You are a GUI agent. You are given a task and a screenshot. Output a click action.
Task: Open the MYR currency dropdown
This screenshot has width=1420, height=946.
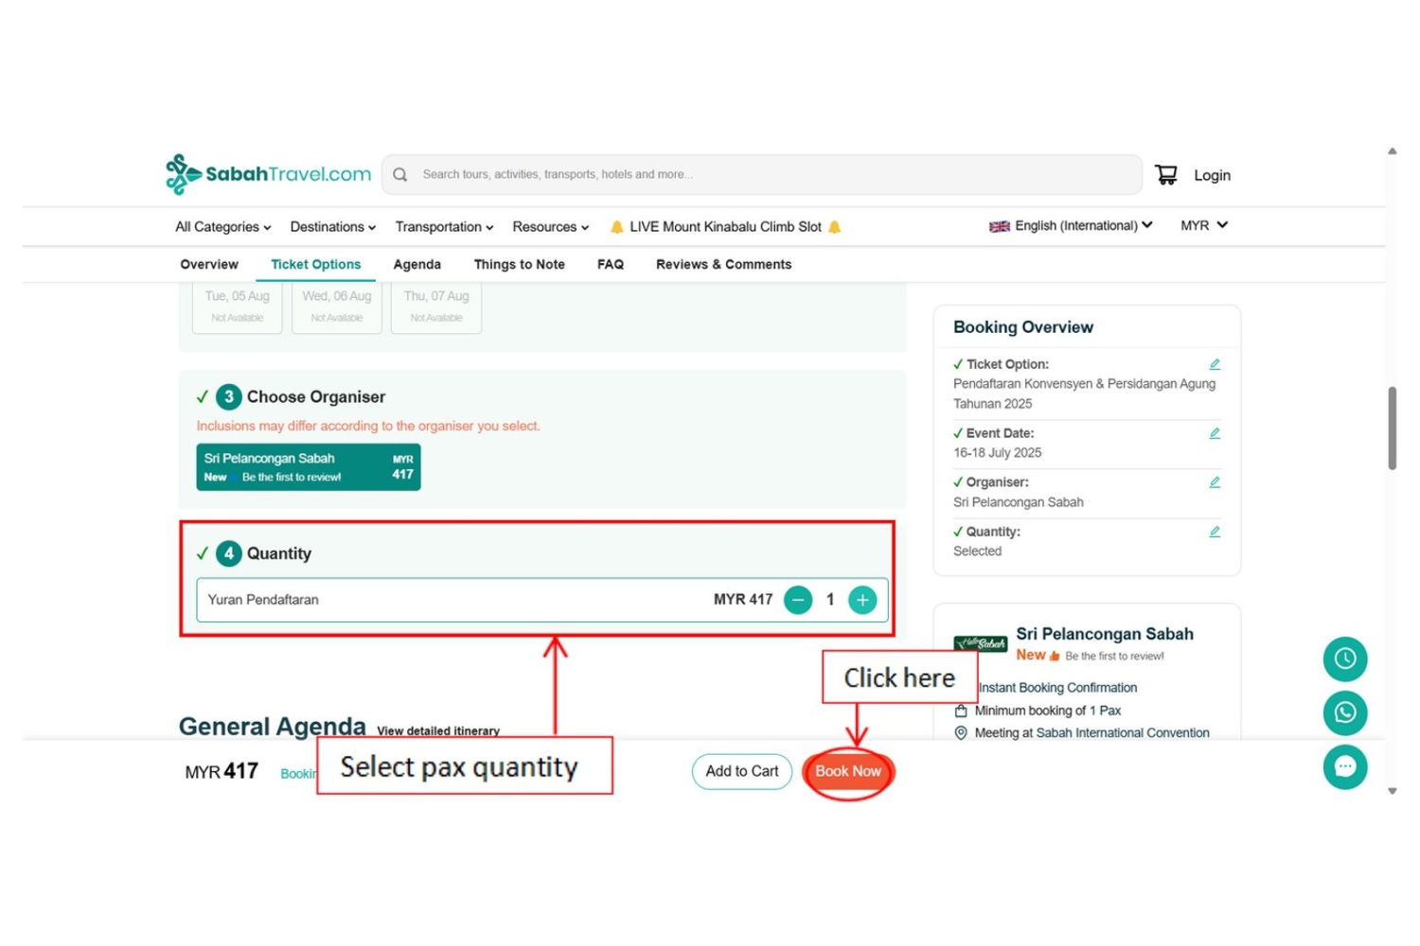1203,226
